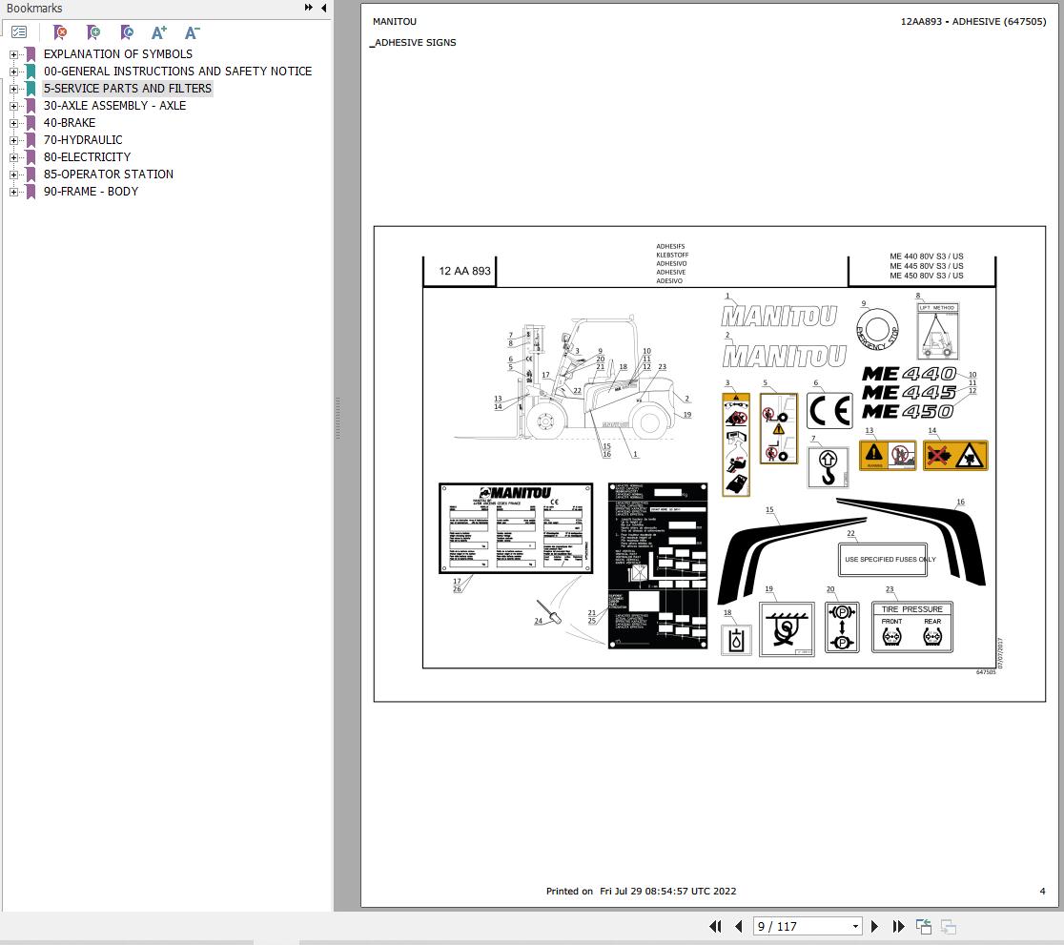
Task: Expand the 30-AXLE ASSEMBLY - AXLE node
Action: tap(13, 106)
